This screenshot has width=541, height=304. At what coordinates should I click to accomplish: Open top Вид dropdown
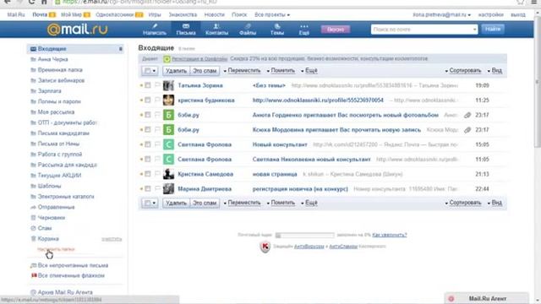(x=495, y=71)
